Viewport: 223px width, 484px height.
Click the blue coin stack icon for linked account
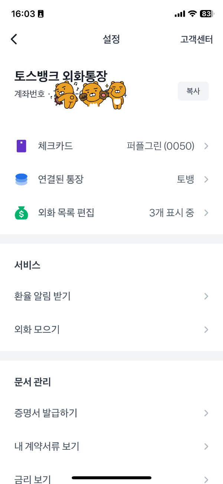22,179
